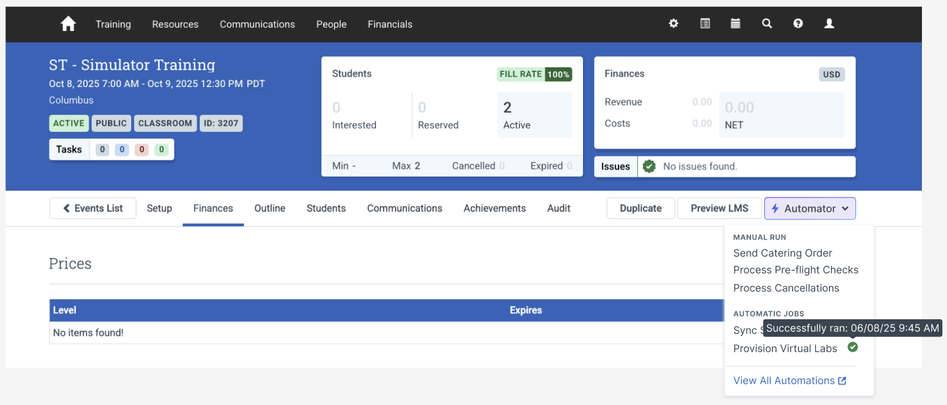Open the help question mark icon
The image size is (947, 405).
tap(798, 24)
